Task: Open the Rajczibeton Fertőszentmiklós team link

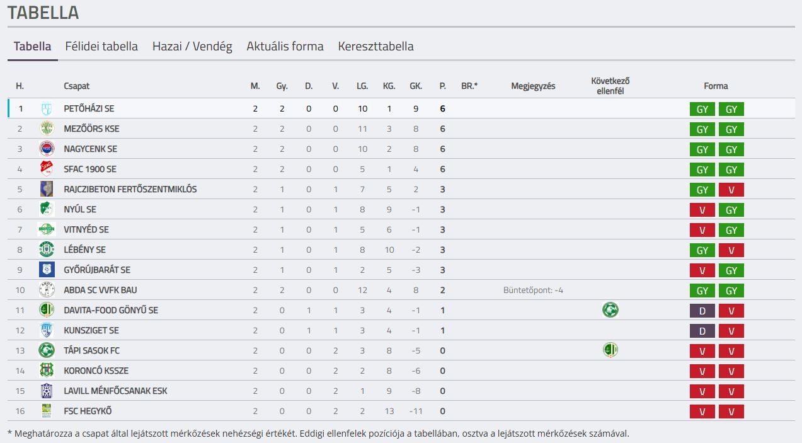Action: pos(130,189)
